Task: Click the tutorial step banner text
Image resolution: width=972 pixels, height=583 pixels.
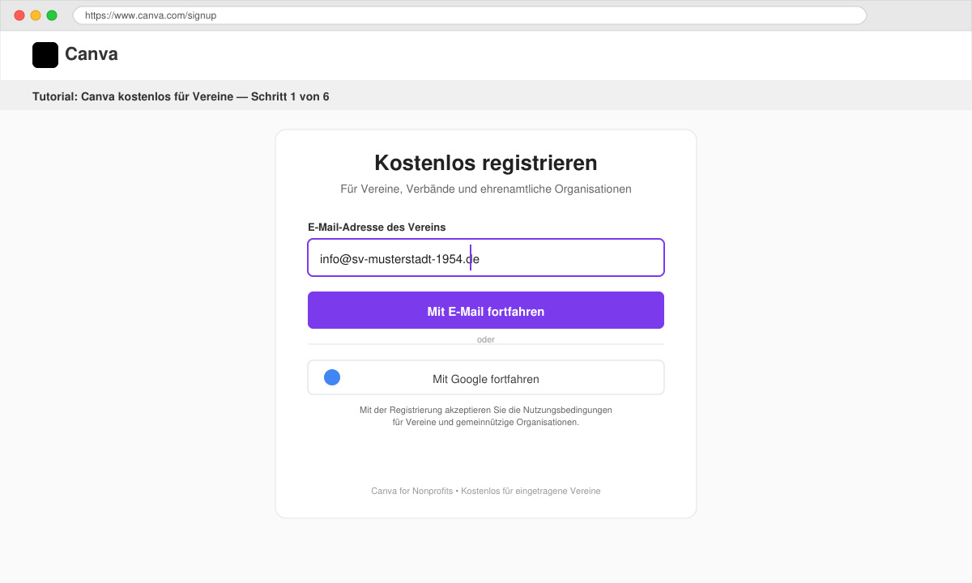Action: [181, 96]
